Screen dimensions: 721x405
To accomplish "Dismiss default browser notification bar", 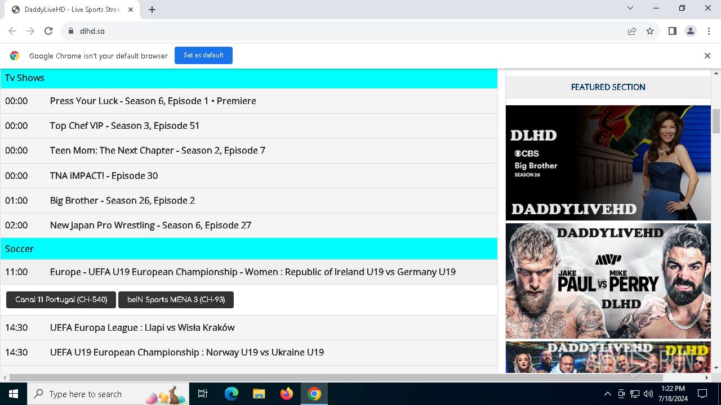I will [707, 56].
